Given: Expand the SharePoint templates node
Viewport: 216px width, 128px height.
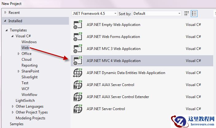Looking at the screenshot, I should [18, 71].
